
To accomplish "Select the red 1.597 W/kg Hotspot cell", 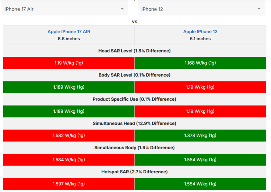I will click(69, 184).
